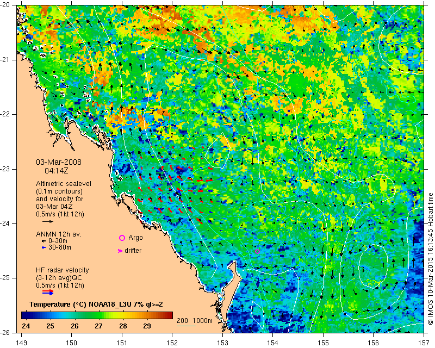Click latitude axis label -21
435x348 pixels.
(x=5, y=60)
